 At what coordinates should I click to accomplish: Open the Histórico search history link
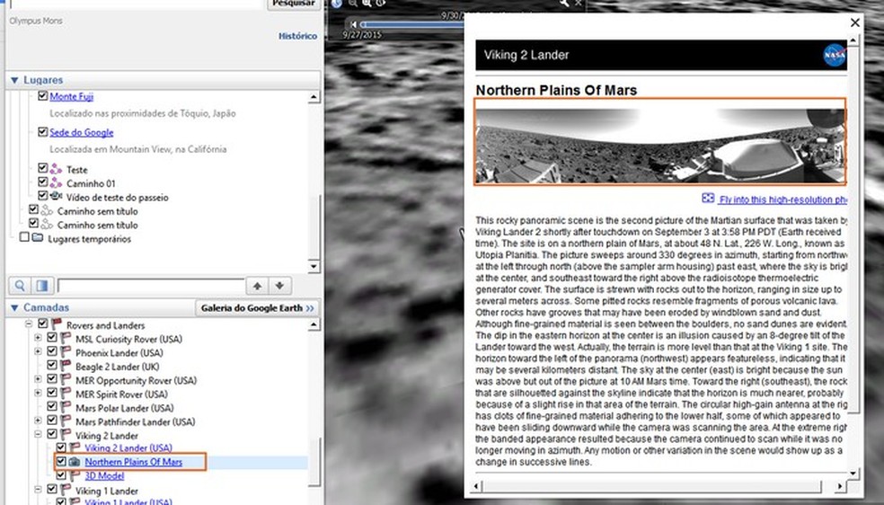(x=297, y=36)
